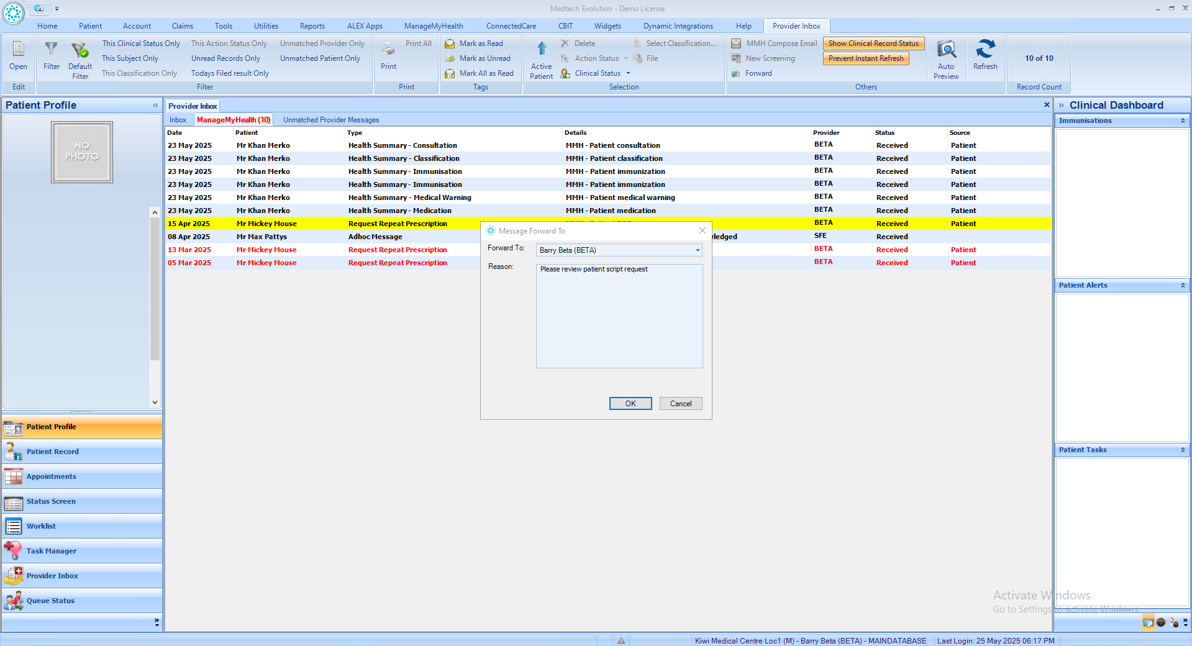Toggle Unread Records Only filter
The height and width of the screenshot is (646, 1192).
pyautogui.click(x=225, y=58)
